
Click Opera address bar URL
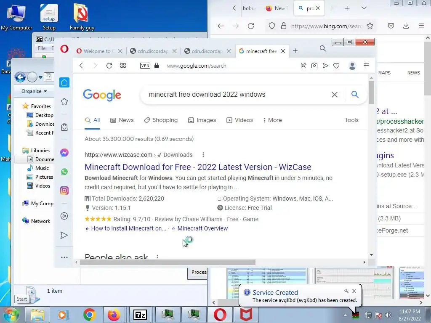[197, 66]
